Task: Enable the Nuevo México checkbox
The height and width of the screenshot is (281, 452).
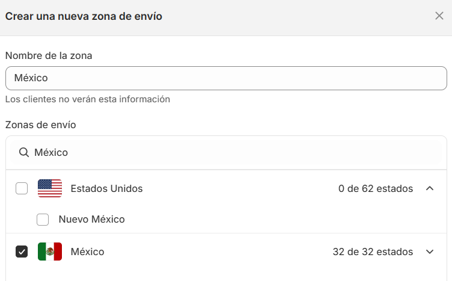Action: (x=43, y=220)
